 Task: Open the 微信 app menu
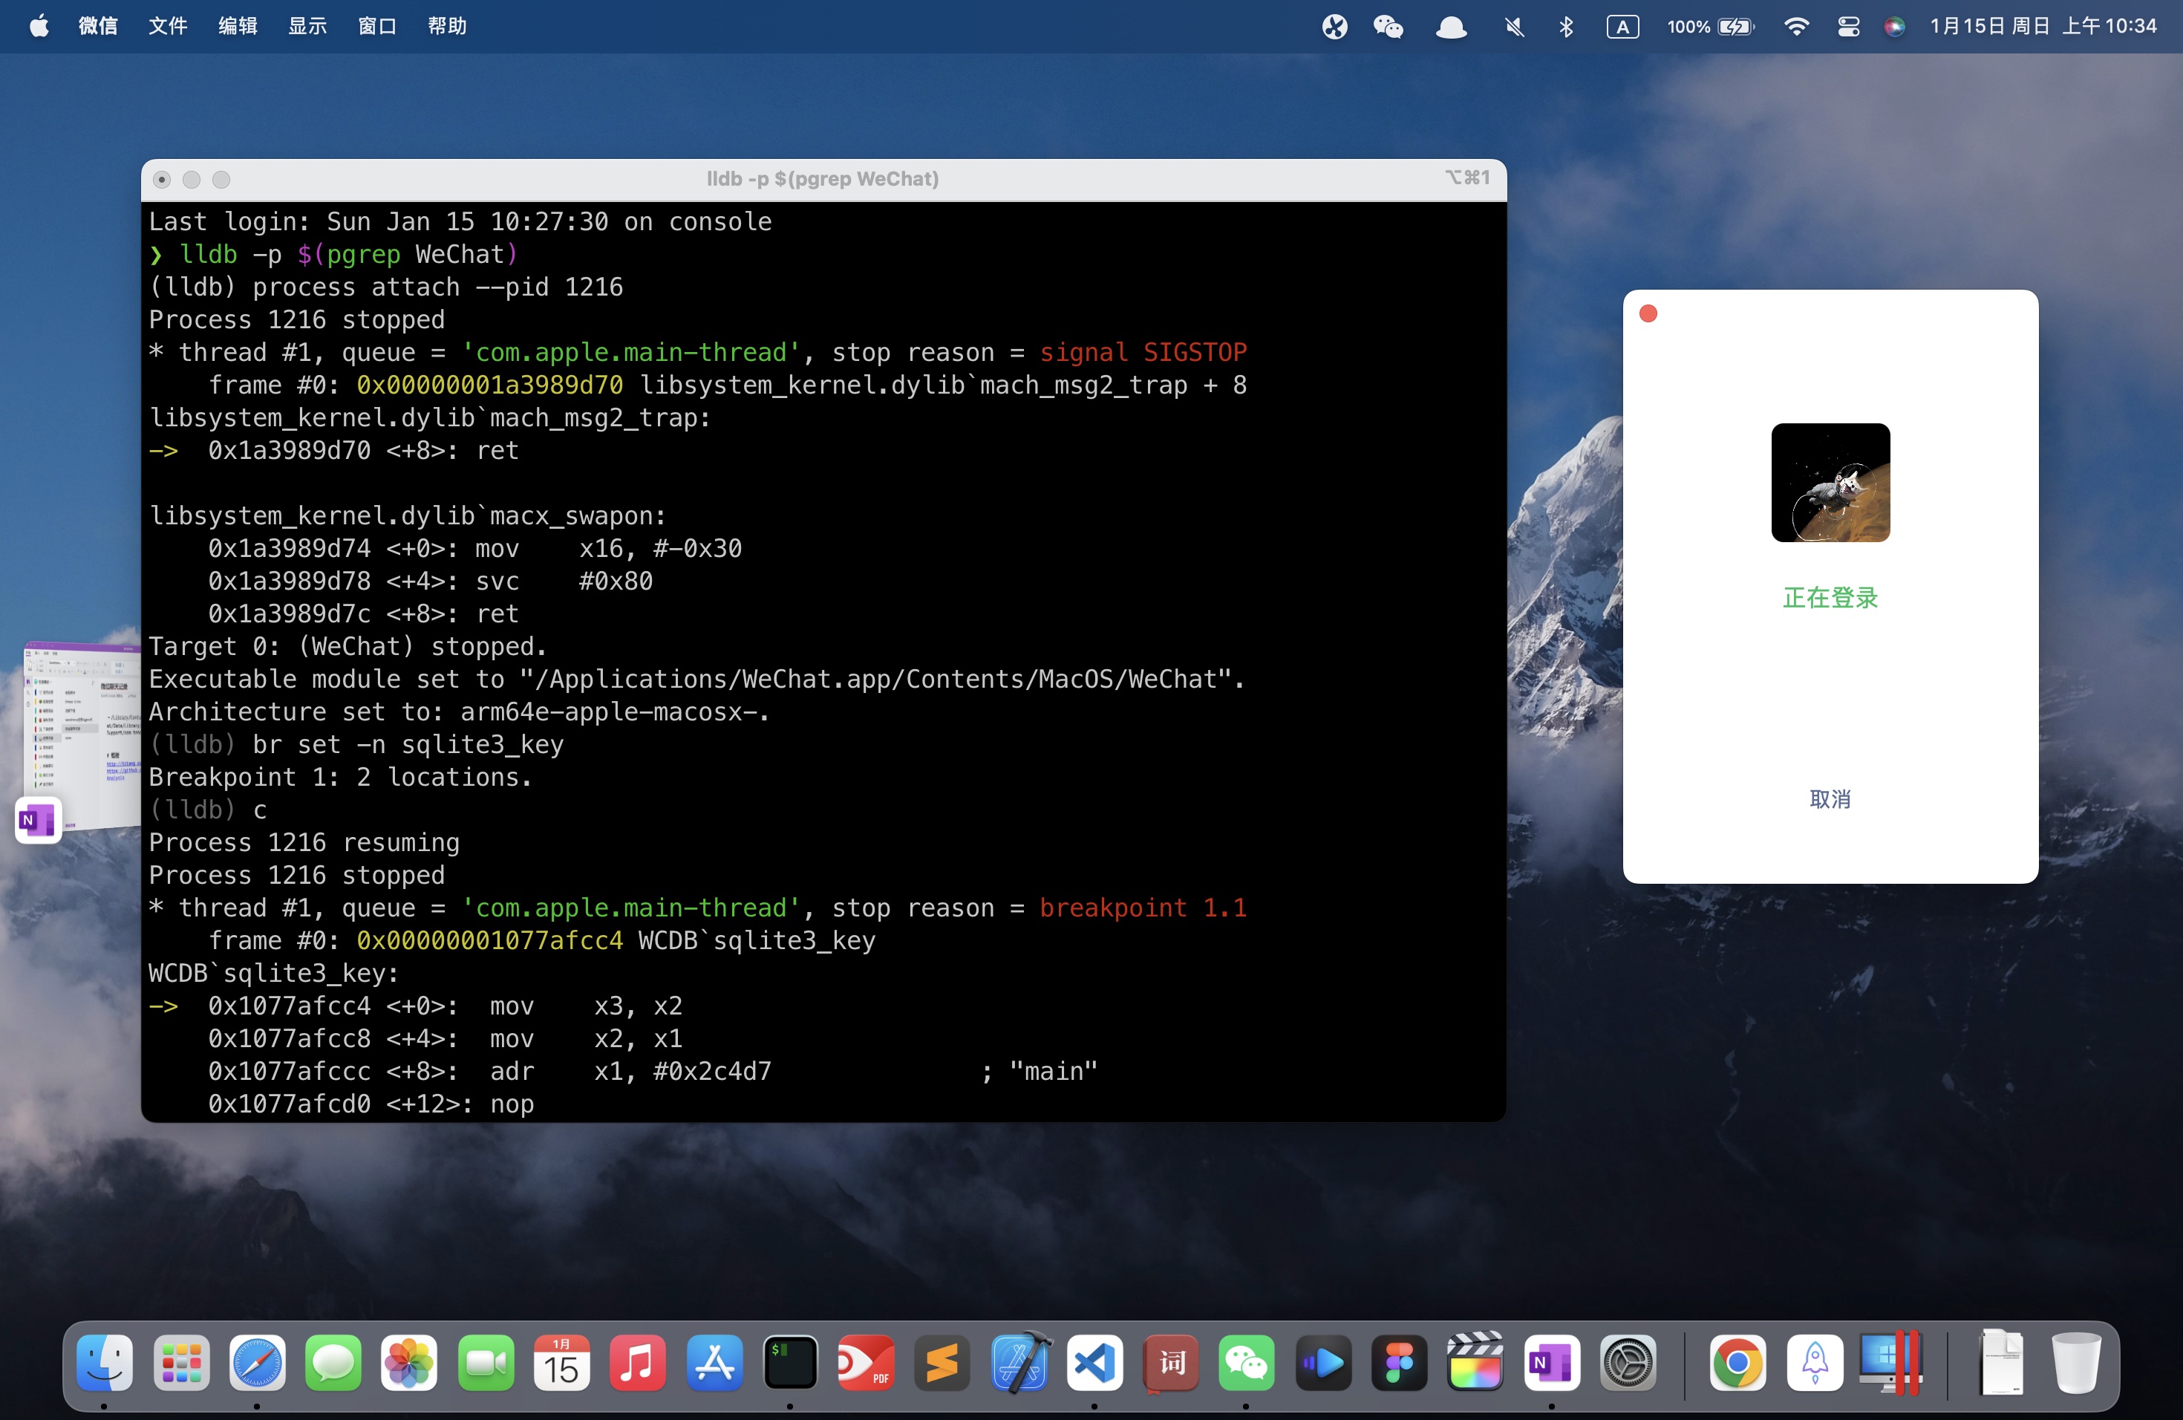click(98, 26)
